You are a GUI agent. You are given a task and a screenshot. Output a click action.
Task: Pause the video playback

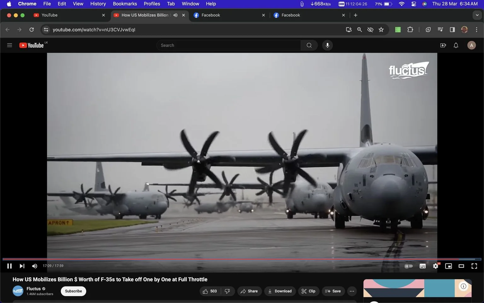pyautogui.click(x=9, y=266)
